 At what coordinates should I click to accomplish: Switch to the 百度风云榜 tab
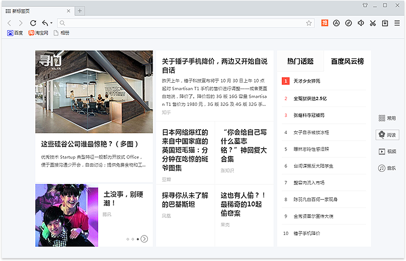point(347,61)
